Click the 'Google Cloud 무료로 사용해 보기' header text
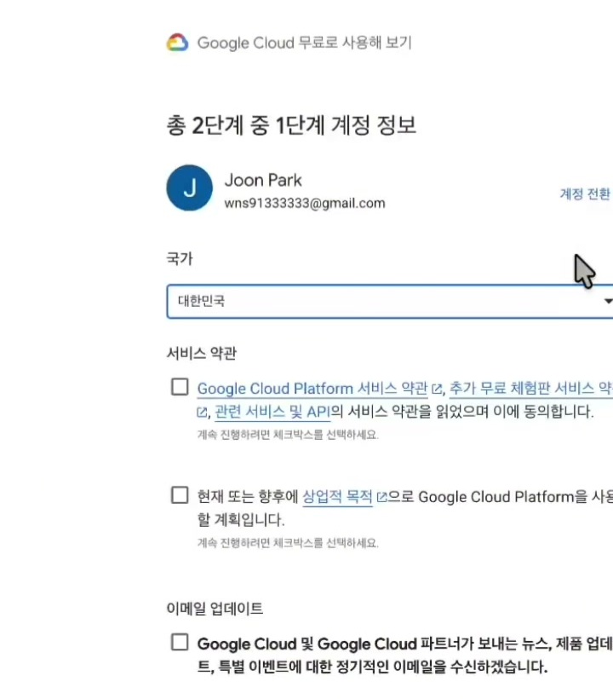The width and height of the screenshot is (613, 699). tap(302, 42)
